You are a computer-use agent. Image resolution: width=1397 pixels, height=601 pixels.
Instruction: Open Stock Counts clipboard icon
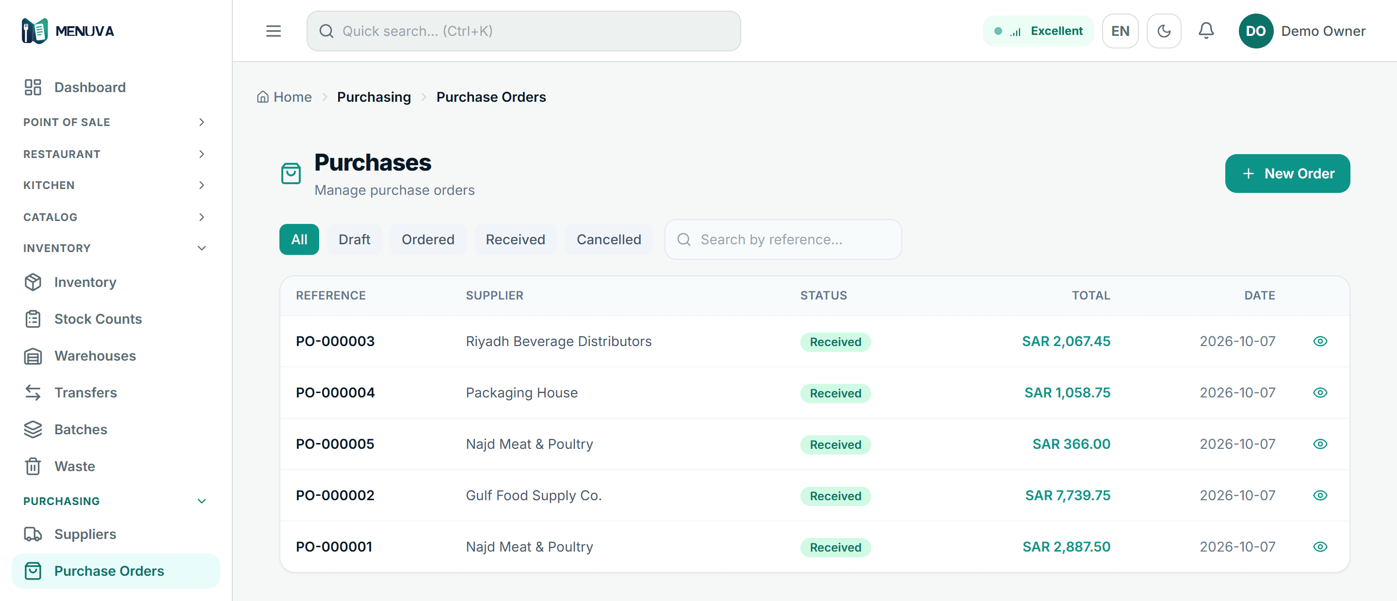32,318
